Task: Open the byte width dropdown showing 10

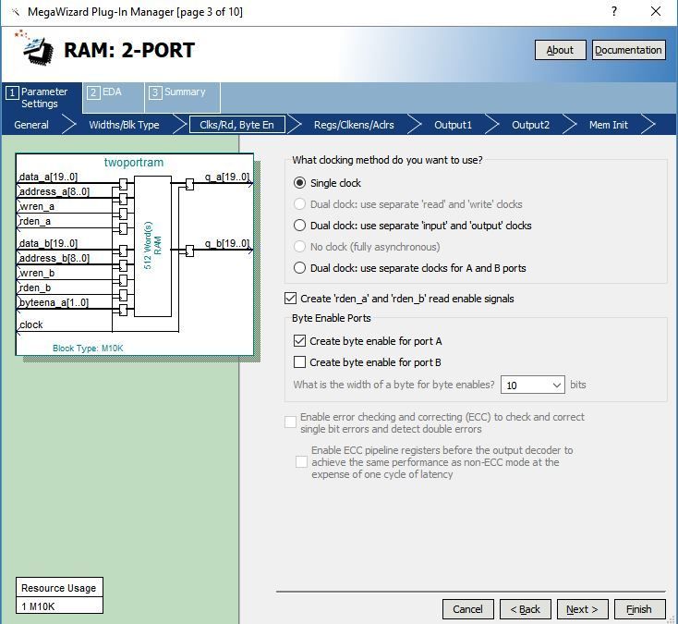Action: tap(532, 385)
